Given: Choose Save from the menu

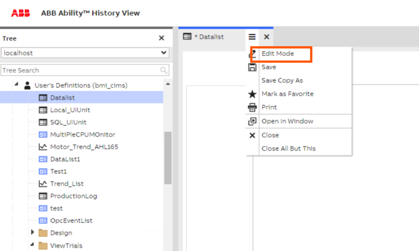Looking at the screenshot, I should (269, 67).
